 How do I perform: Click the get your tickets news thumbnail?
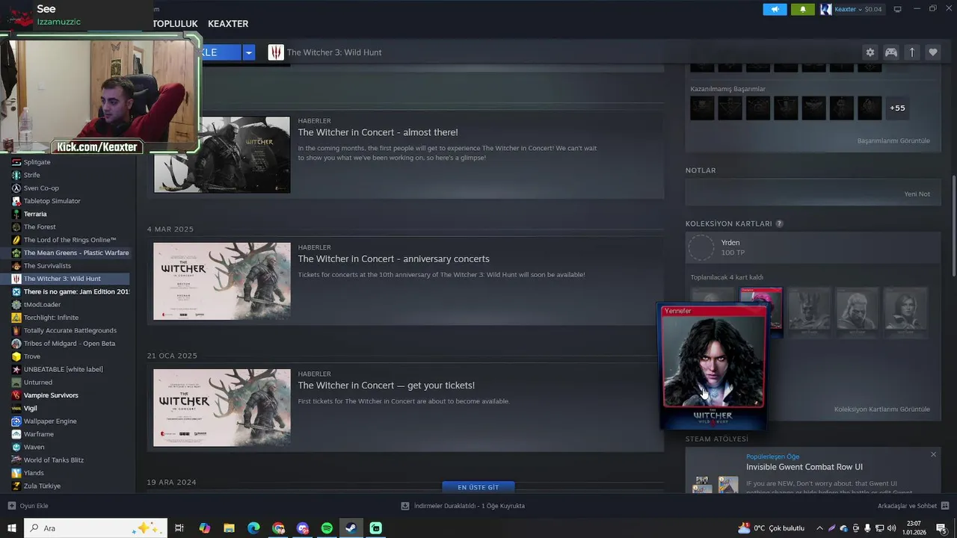pos(222,408)
